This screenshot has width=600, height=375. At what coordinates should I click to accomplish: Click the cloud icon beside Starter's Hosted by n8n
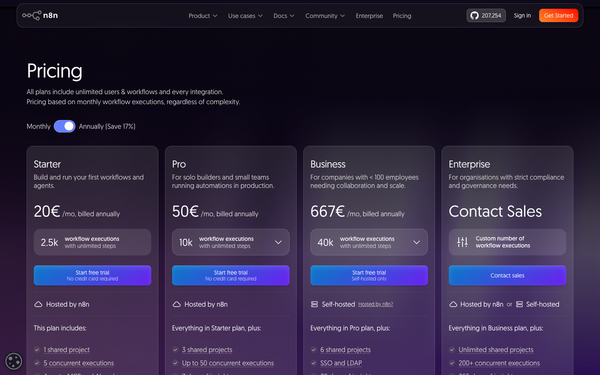click(38, 305)
